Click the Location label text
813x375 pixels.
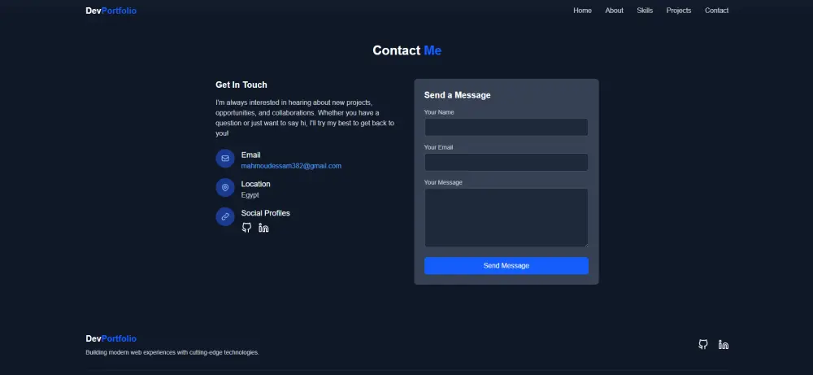[255, 184]
